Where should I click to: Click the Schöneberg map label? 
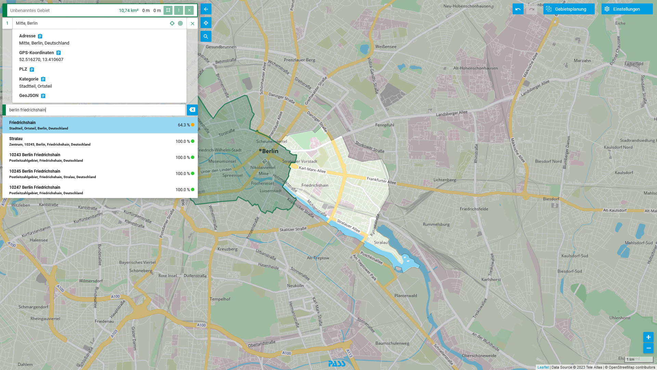(141, 271)
